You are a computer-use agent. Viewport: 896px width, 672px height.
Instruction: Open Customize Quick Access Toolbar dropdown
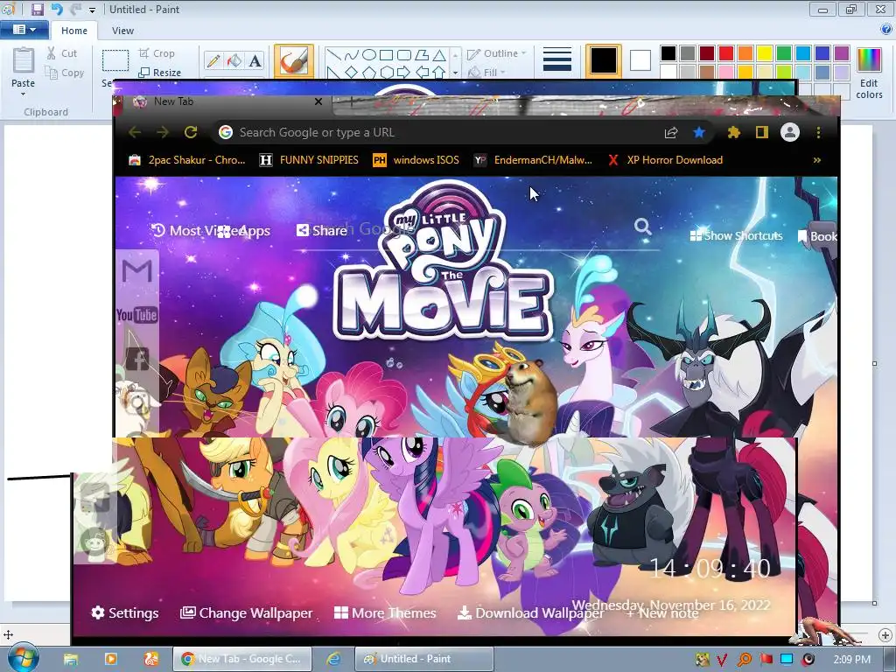pyautogui.click(x=92, y=10)
